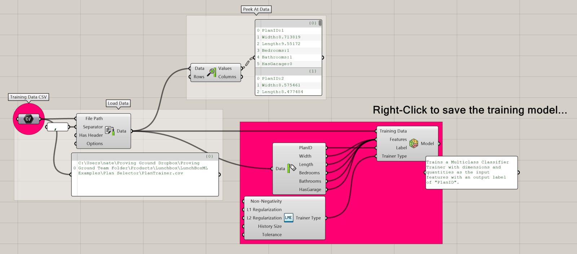
Task: Click the Columns output on the peek component
Action: pos(227,77)
